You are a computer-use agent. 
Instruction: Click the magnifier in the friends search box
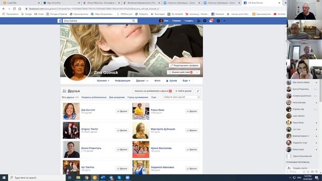199,97
